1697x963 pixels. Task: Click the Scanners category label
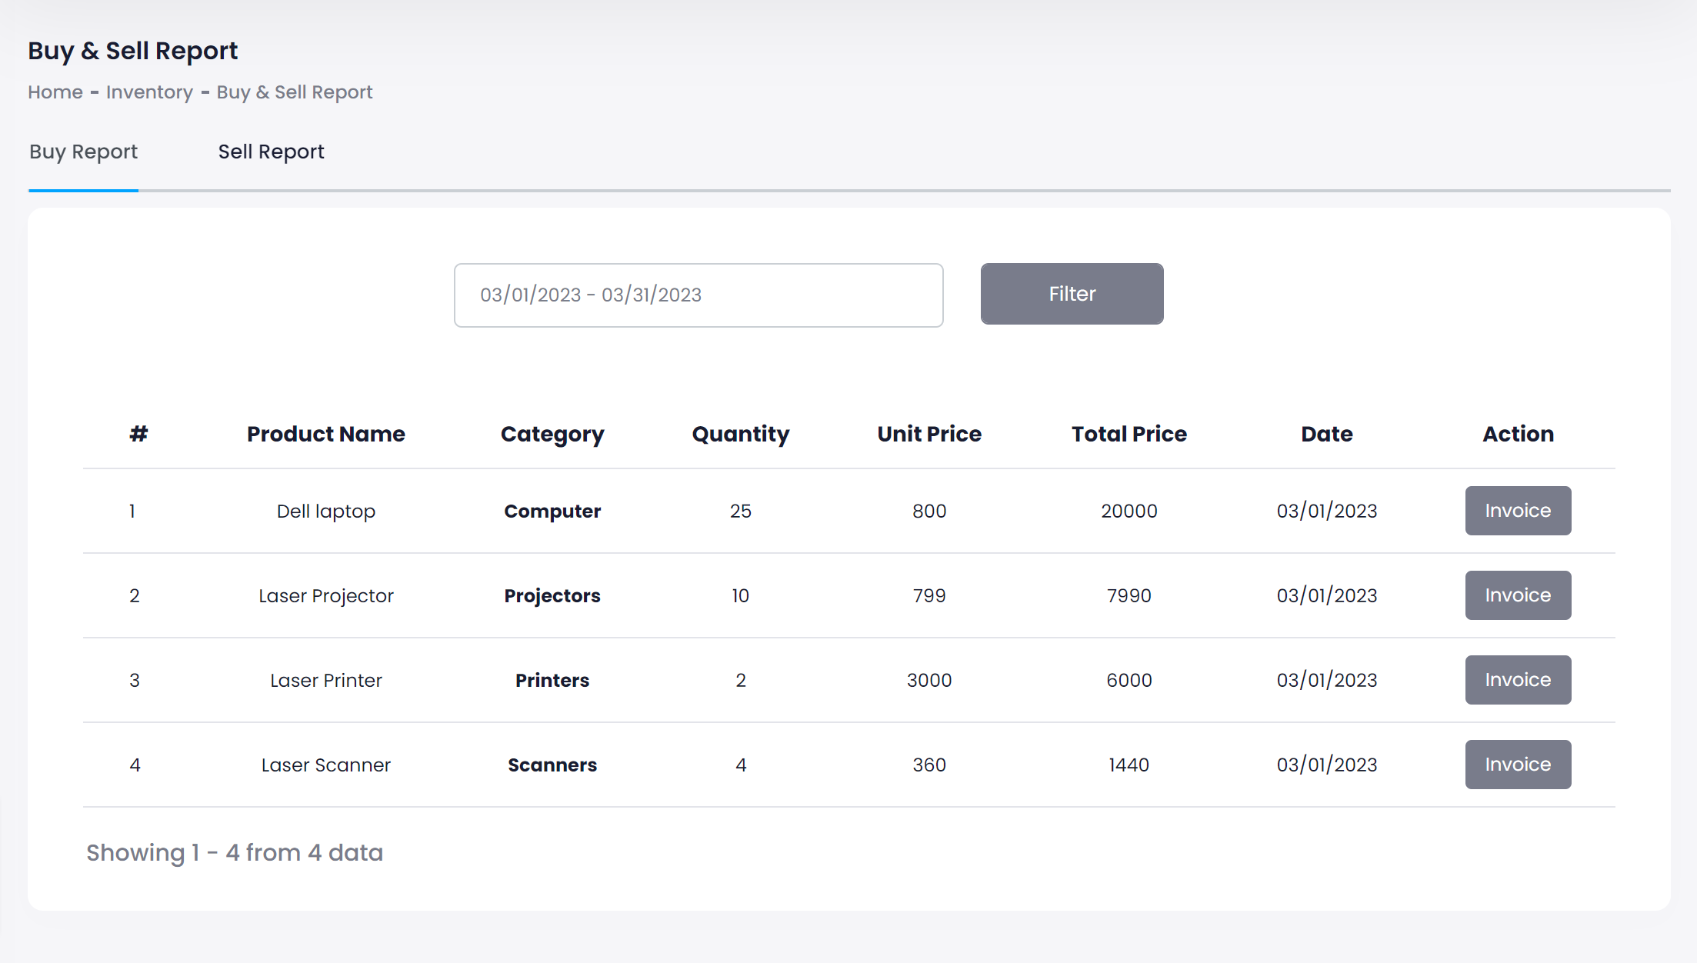[552, 765]
